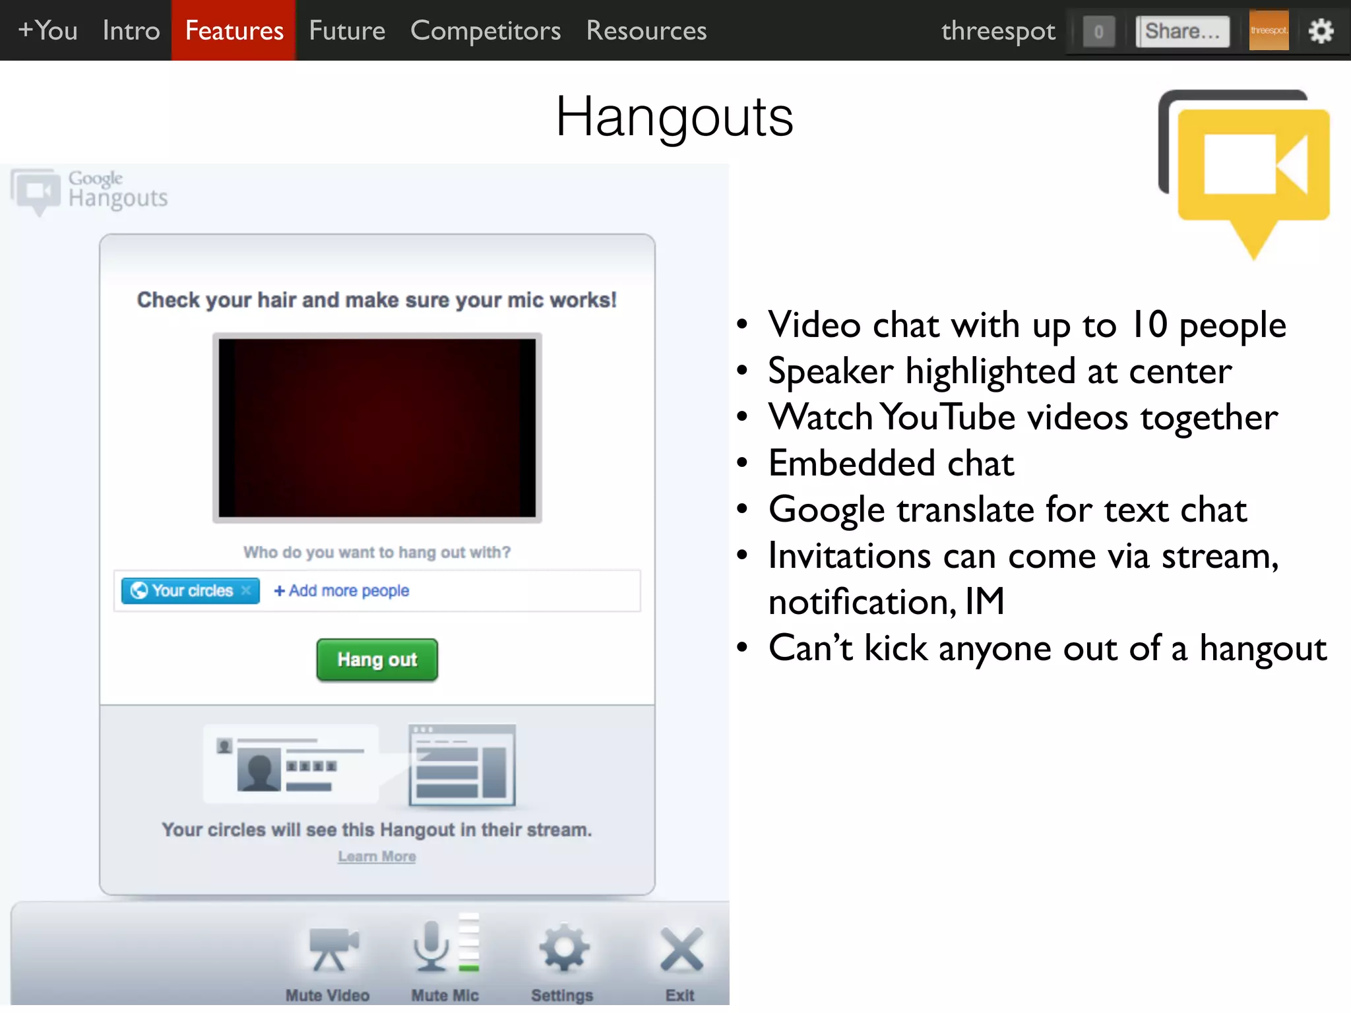Click 'Speaker highlighted at center' bullet
1351x1013 pixels.
point(999,371)
